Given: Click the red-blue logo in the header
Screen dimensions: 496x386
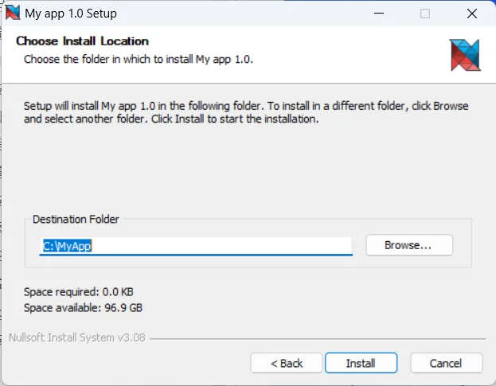Looking at the screenshot, I should coord(465,55).
